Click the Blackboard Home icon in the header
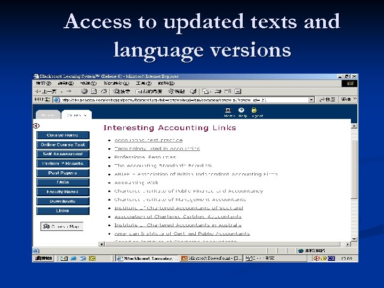This screenshot has width=384, height=288. 228,110
